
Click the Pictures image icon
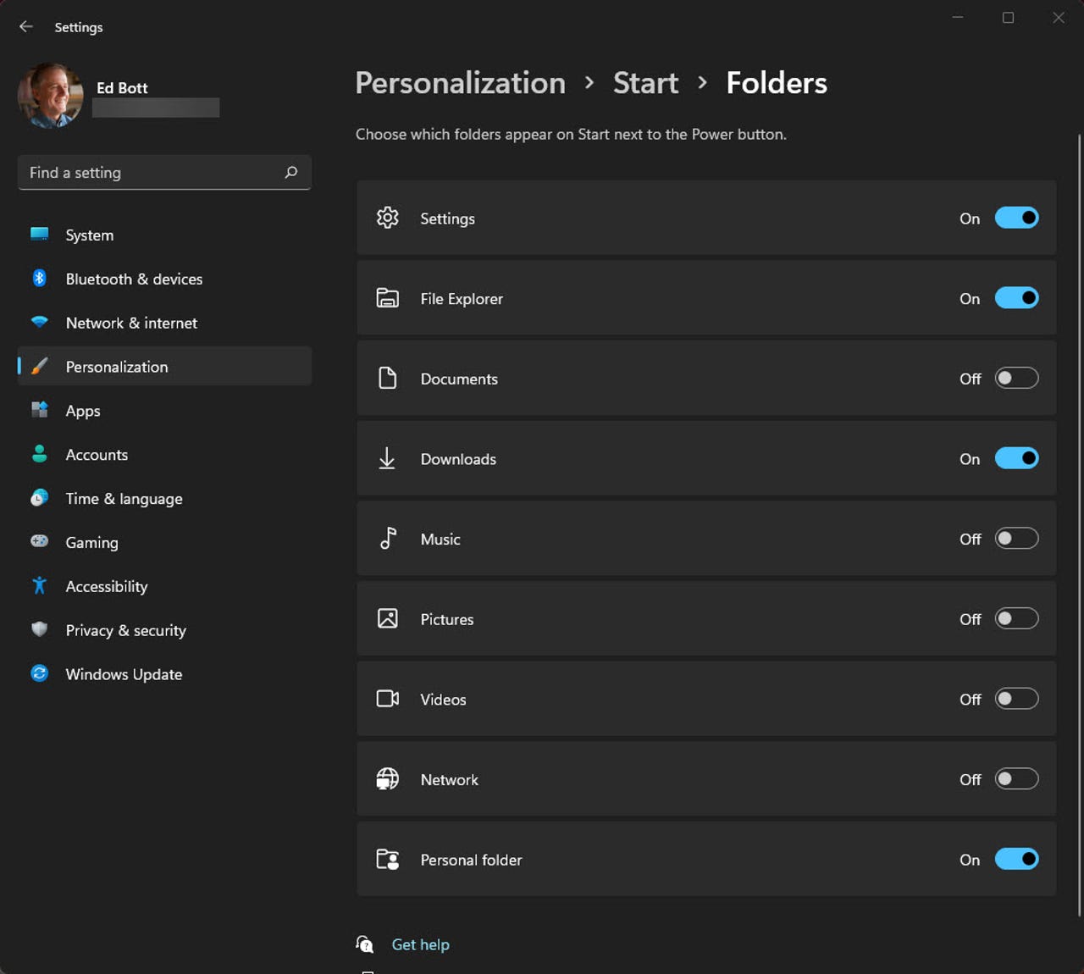388,618
